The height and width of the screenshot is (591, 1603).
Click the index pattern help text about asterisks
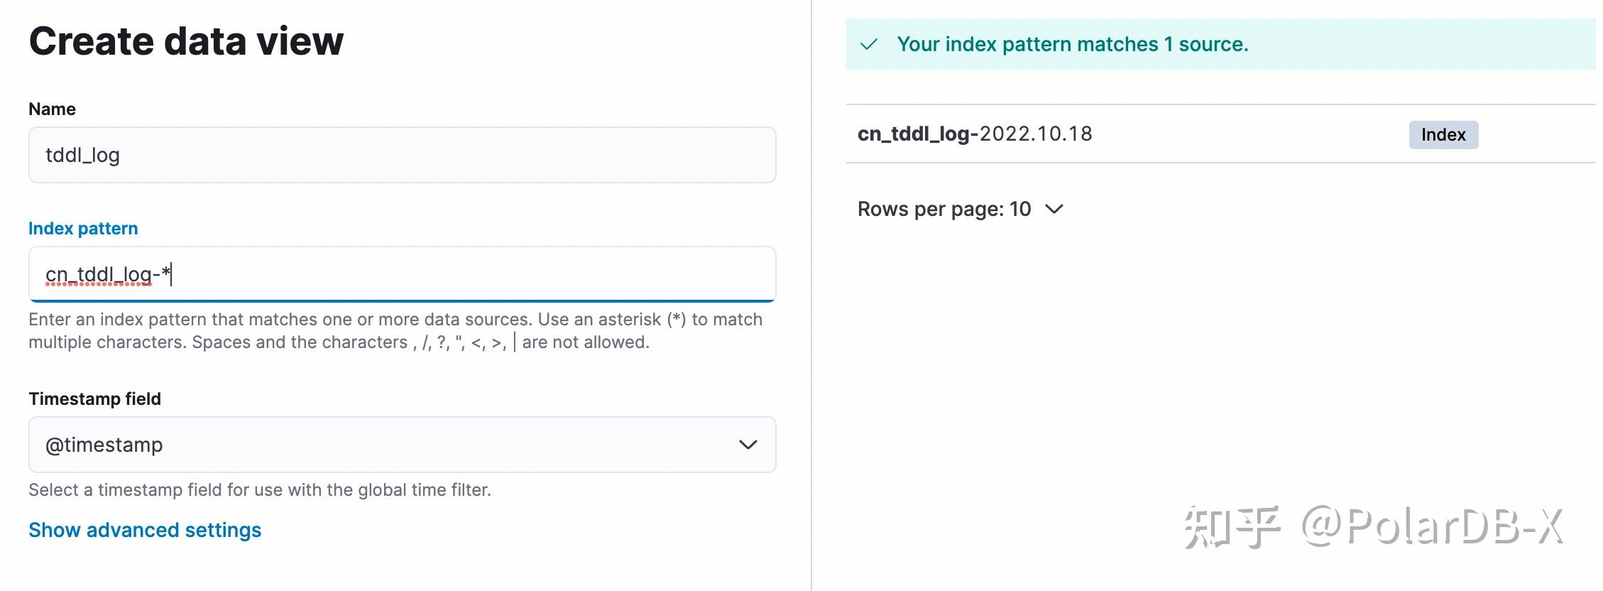pos(395,331)
